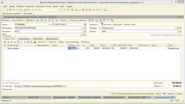Open the Отчеты menu
Image resolution: width=185 pixels, height=104 pixels.
point(48,6)
